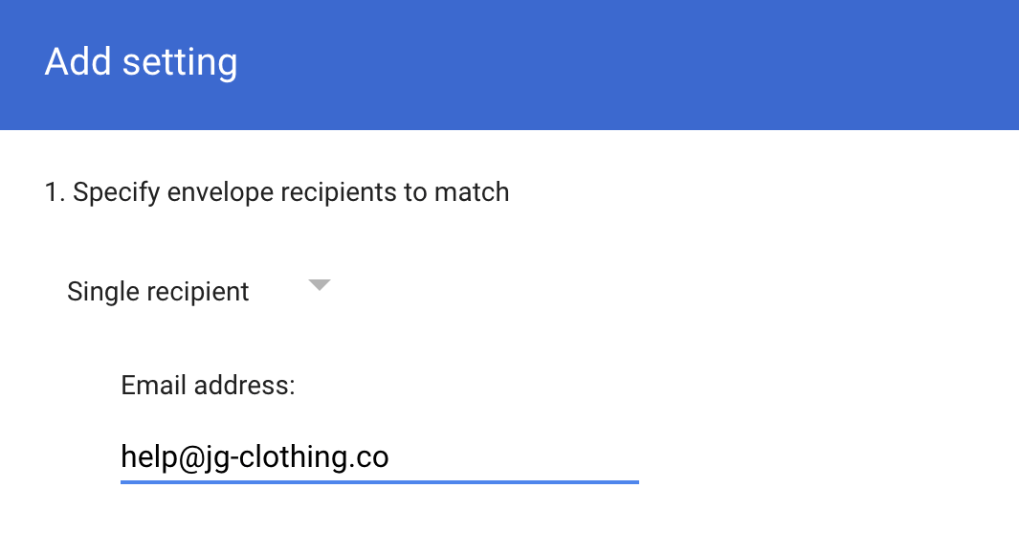Screen dimensions: 1019x555
Task: Click empty space right of the email text
Action: tap(517, 456)
